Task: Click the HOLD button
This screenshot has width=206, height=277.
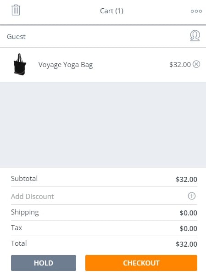Action: tap(44, 263)
